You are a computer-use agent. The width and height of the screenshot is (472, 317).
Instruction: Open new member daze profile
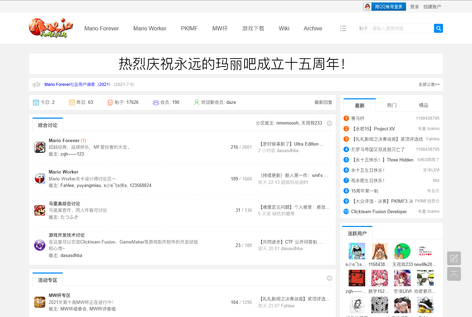tap(231, 102)
